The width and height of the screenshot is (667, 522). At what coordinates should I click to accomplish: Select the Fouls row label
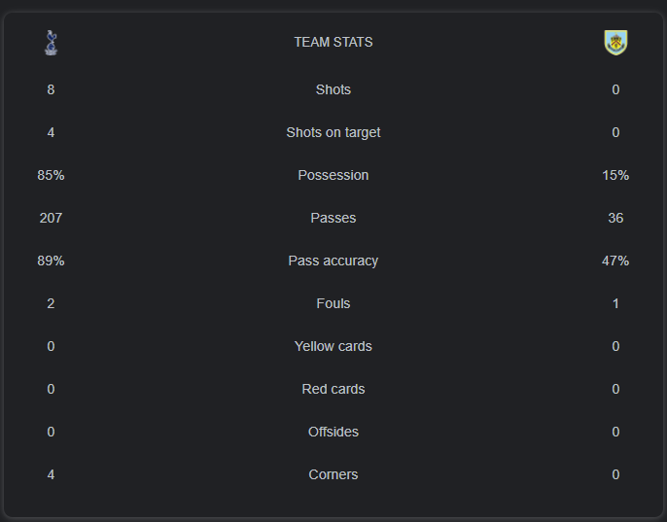coord(333,303)
